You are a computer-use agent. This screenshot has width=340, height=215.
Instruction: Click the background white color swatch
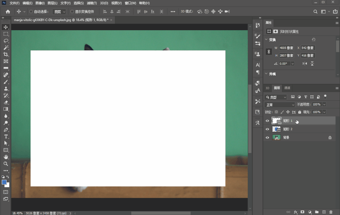click(8, 185)
